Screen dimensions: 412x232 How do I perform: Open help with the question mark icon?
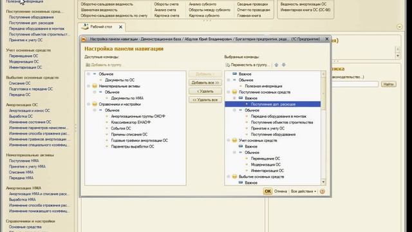point(323,191)
